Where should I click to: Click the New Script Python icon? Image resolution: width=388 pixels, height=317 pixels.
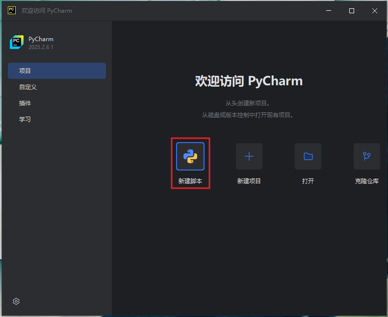coord(190,156)
